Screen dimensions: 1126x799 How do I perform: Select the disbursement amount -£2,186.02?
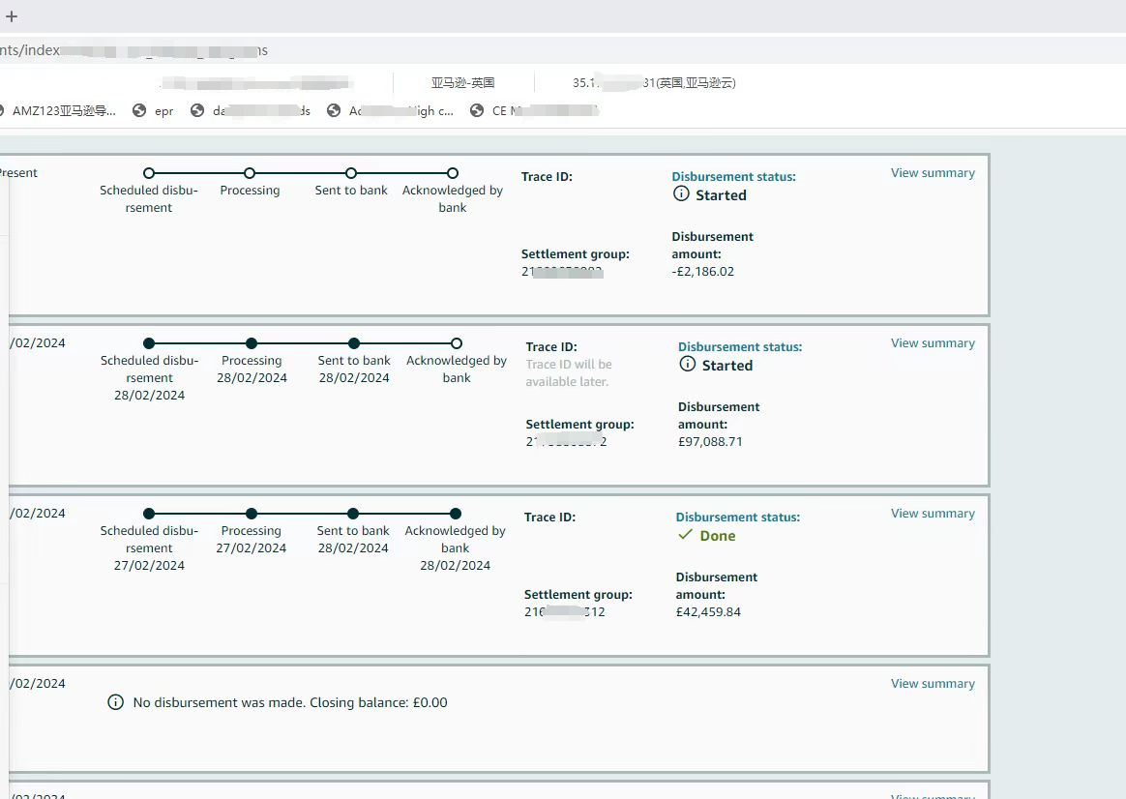pyautogui.click(x=703, y=272)
